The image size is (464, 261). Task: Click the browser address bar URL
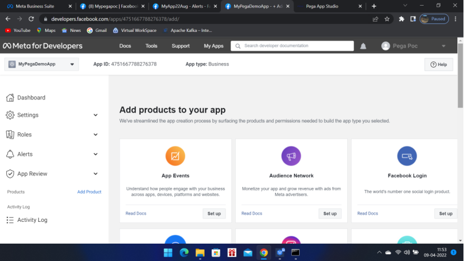point(115,19)
